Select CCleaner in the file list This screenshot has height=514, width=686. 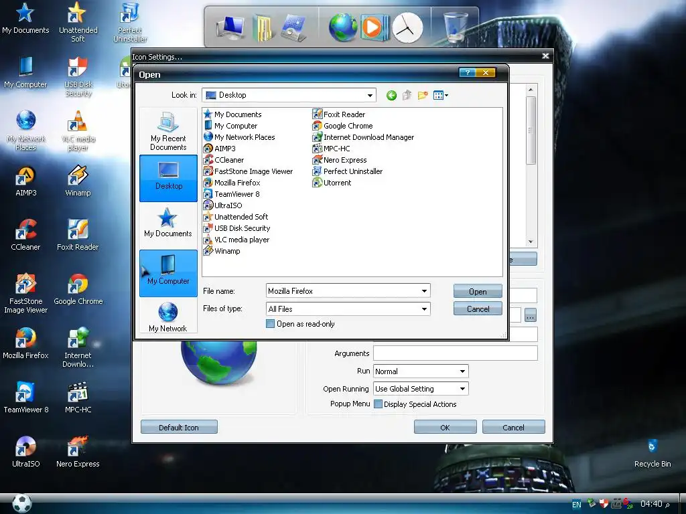pos(224,160)
